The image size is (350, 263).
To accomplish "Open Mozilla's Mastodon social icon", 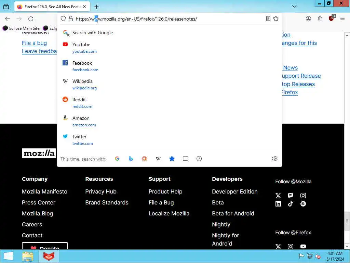I will [x=291, y=196].
